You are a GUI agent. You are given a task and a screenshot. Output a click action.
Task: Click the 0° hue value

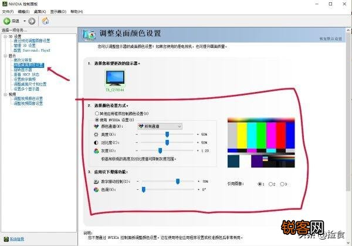pos(204,190)
